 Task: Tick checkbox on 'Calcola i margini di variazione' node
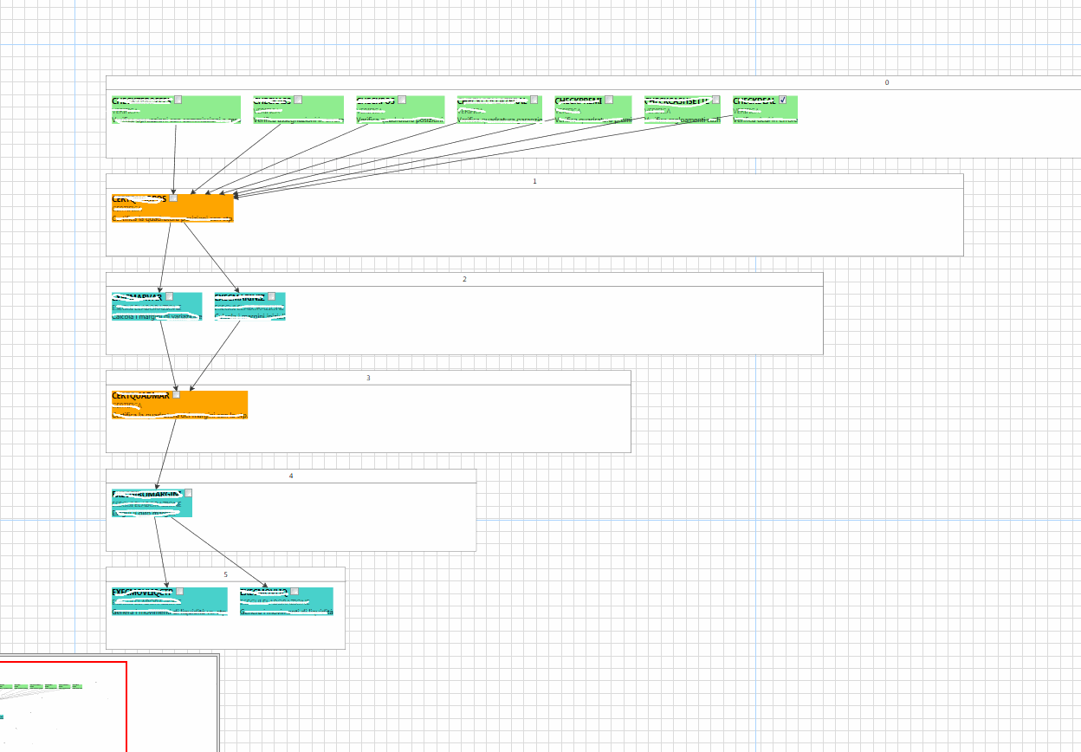(169, 296)
